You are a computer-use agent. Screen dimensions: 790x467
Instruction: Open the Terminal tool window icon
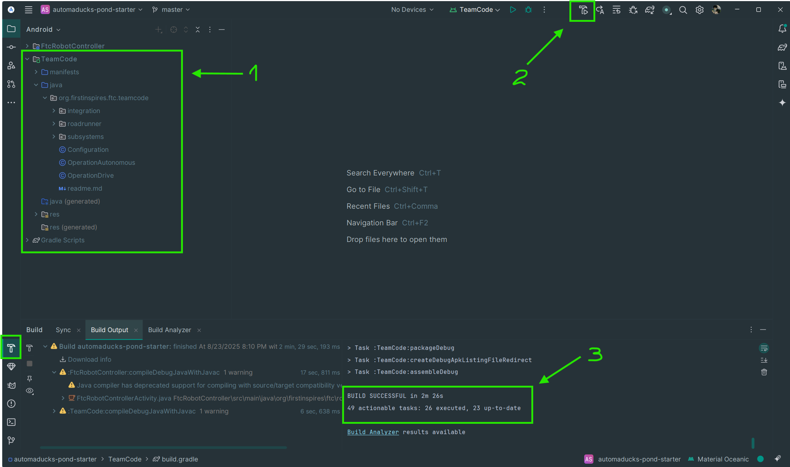coord(11,422)
